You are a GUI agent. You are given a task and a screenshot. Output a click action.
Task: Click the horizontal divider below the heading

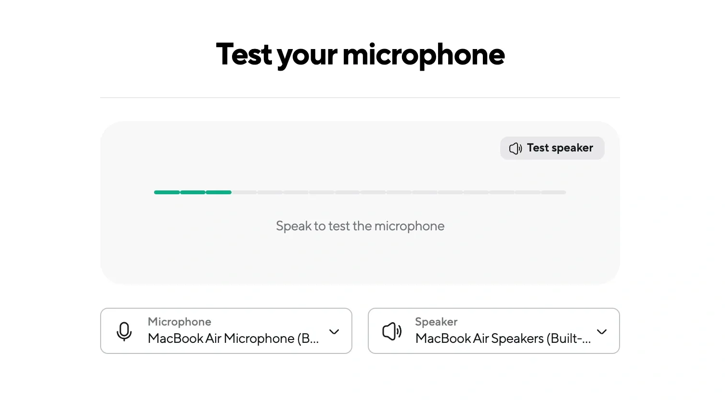click(360, 98)
